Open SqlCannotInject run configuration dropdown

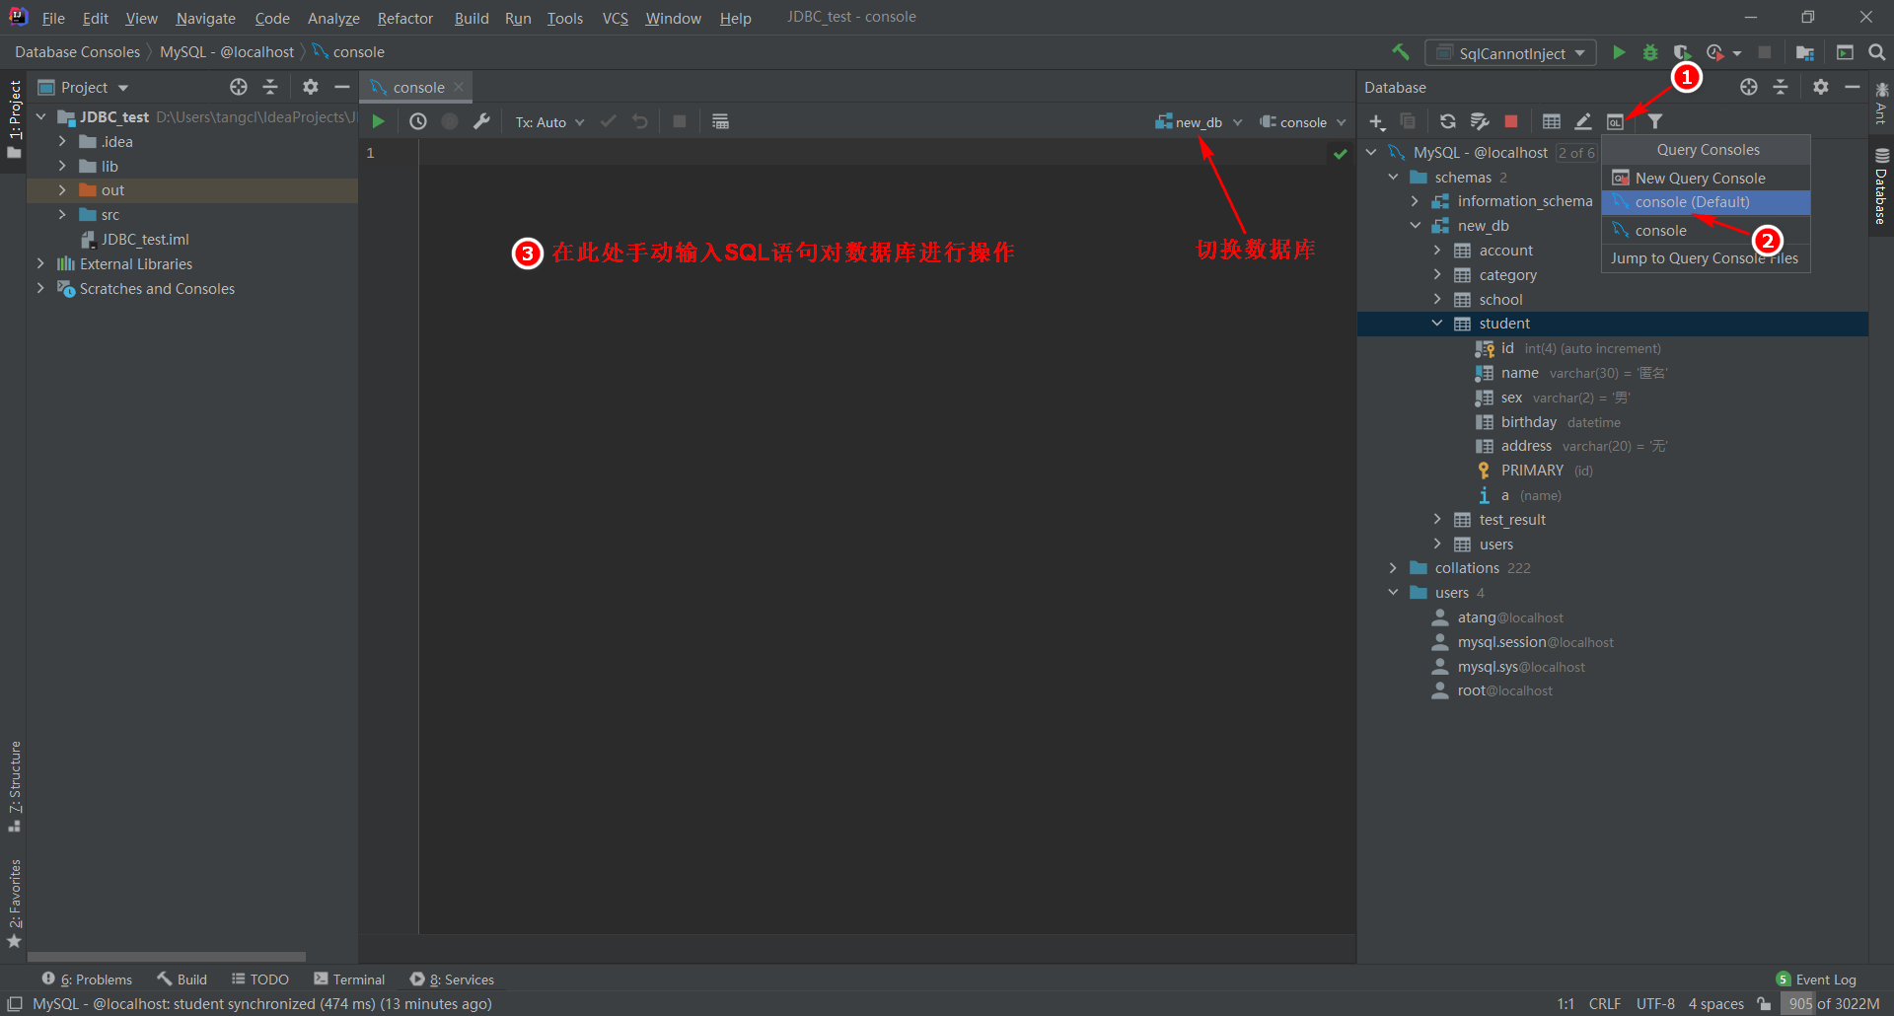click(x=1510, y=53)
